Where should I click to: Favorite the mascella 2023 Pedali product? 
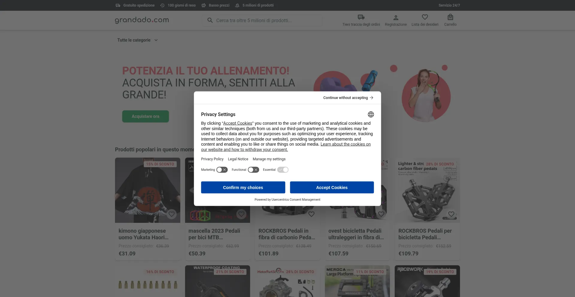coord(241,214)
